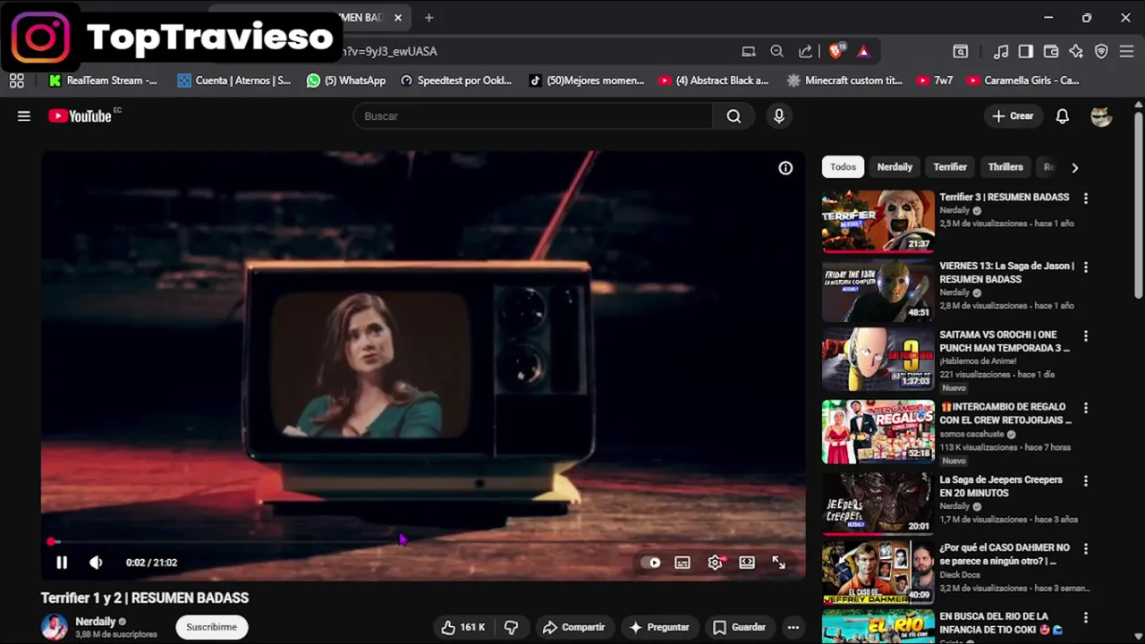Open Brave Rewards triangle icon

(x=863, y=52)
